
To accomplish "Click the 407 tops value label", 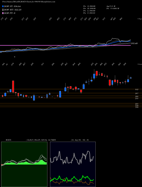I will tap(112, 19).
